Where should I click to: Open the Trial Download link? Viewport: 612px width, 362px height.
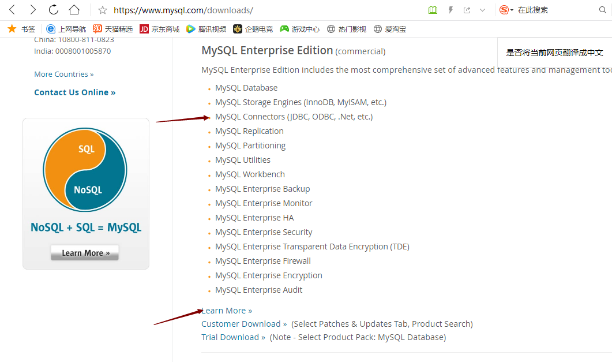233,337
